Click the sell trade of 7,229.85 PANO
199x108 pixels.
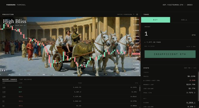(70, 97)
